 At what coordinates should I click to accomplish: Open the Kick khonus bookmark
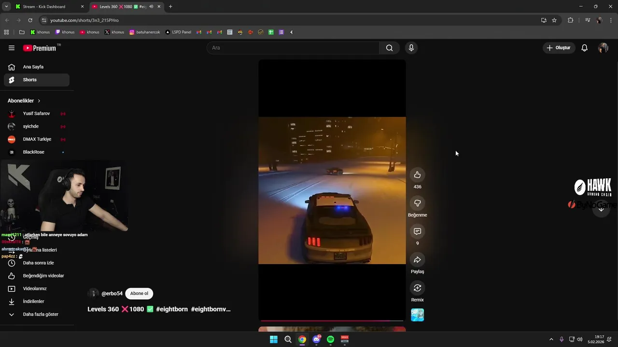(40, 32)
